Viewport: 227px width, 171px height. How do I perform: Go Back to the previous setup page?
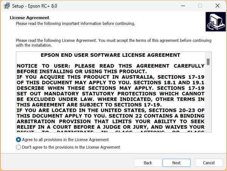pos(148,163)
